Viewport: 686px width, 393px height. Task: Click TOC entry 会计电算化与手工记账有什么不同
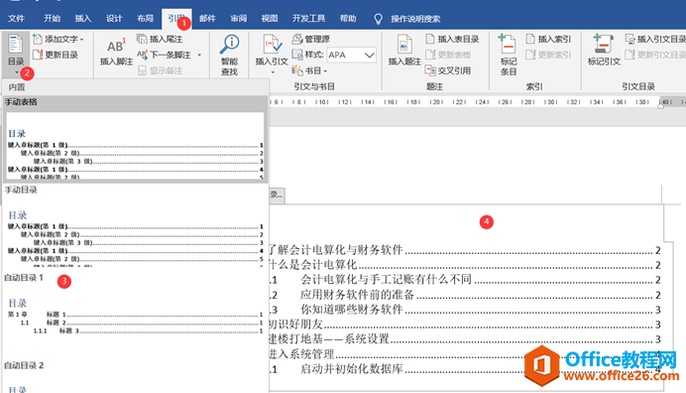[x=386, y=279]
